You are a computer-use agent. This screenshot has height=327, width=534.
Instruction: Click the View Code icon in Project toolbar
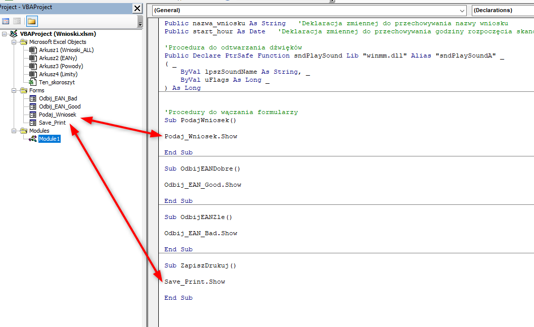tap(6, 21)
